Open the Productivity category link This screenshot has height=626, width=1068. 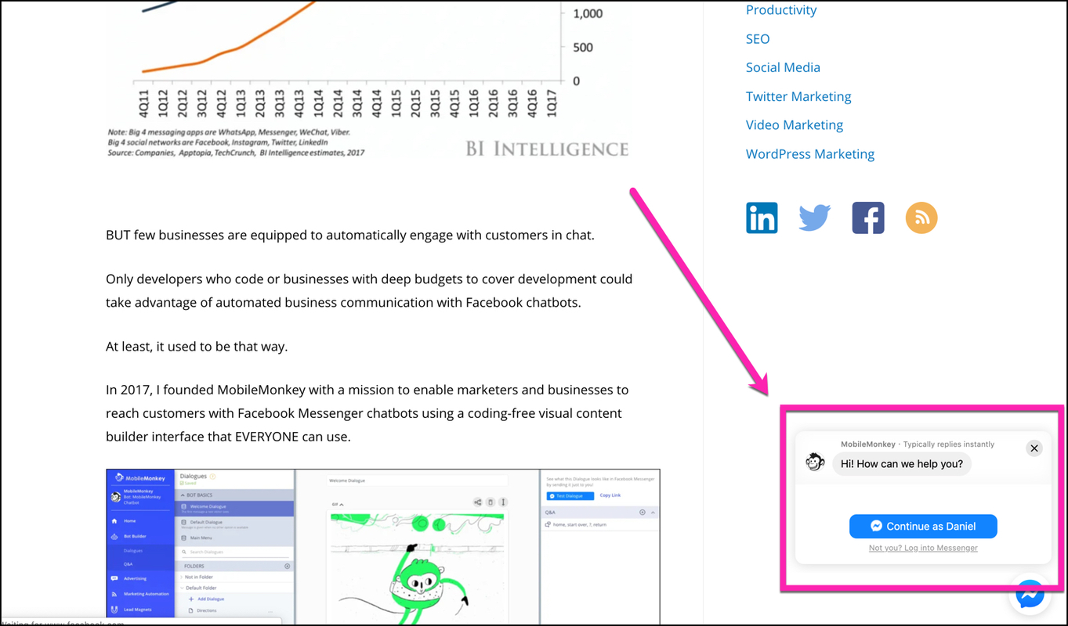click(780, 10)
